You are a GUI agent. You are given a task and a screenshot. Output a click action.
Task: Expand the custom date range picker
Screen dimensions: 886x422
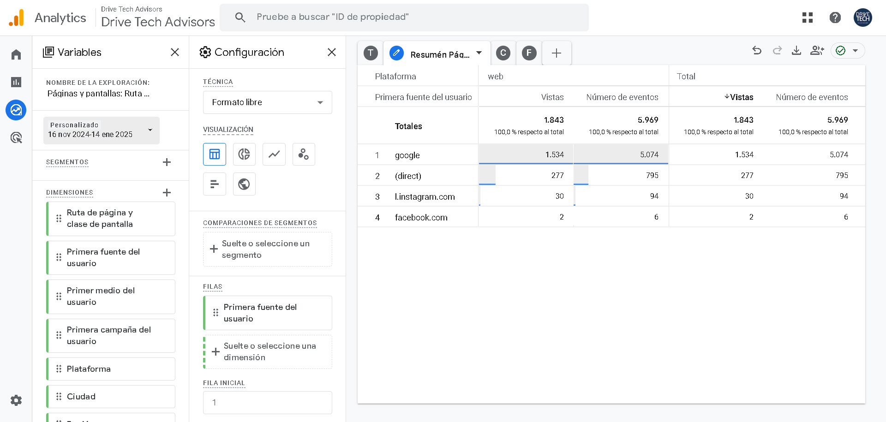click(x=102, y=130)
